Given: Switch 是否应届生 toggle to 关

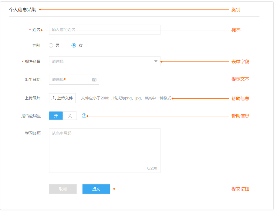Looking at the screenshot, I should point(70,116).
